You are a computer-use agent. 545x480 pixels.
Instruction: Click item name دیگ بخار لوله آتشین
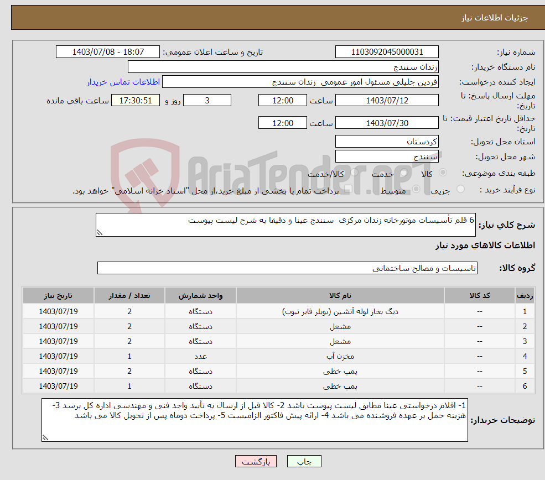pos(340,311)
